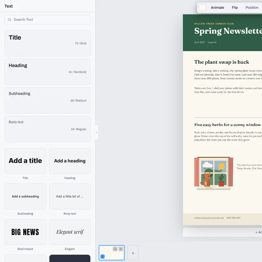Select the Heading 44 / Semibold preset
Screen dimensions: 262x262
(47, 72)
